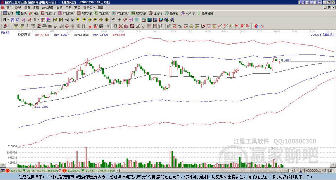
Task: Click the percent % tool icon
Action: pos(180,26)
